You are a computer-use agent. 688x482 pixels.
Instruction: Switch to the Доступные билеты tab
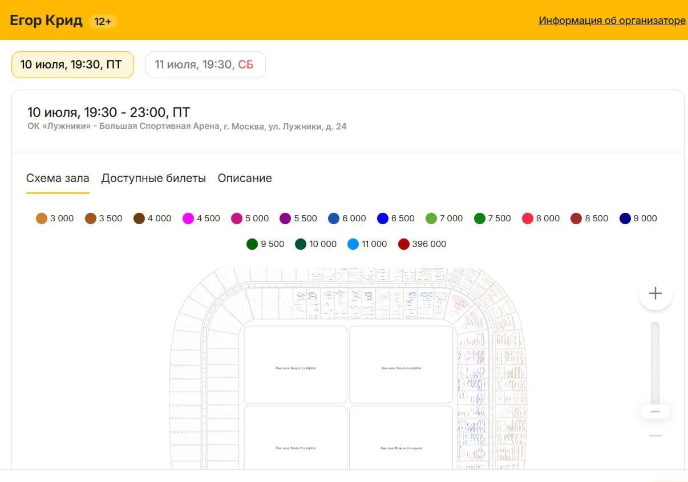click(x=153, y=178)
